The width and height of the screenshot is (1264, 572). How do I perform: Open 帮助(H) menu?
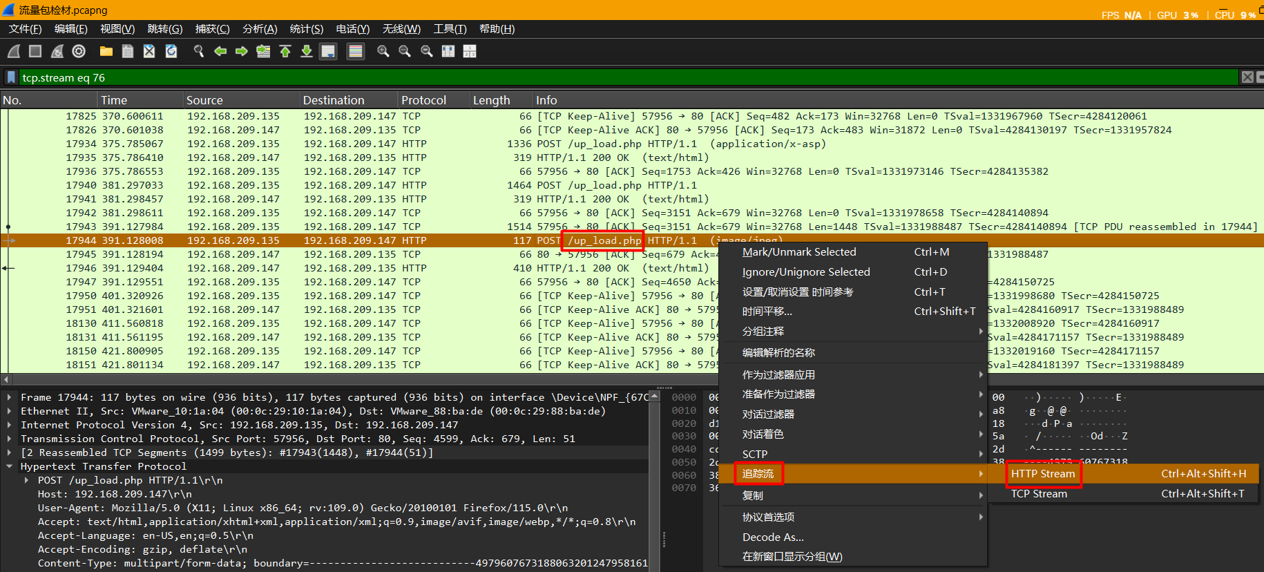pyautogui.click(x=497, y=29)
